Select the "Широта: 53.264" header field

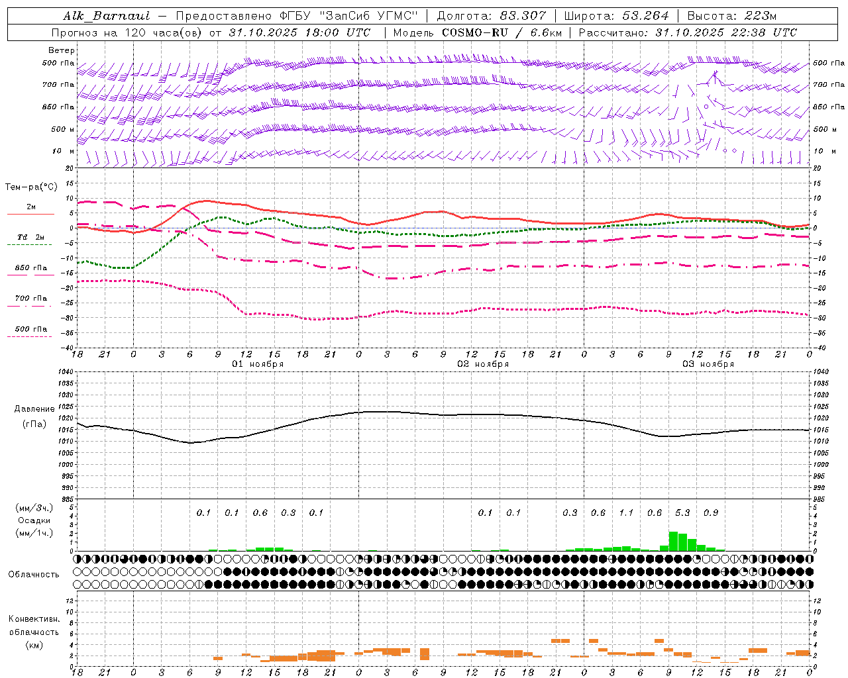(x=617, y=16)
